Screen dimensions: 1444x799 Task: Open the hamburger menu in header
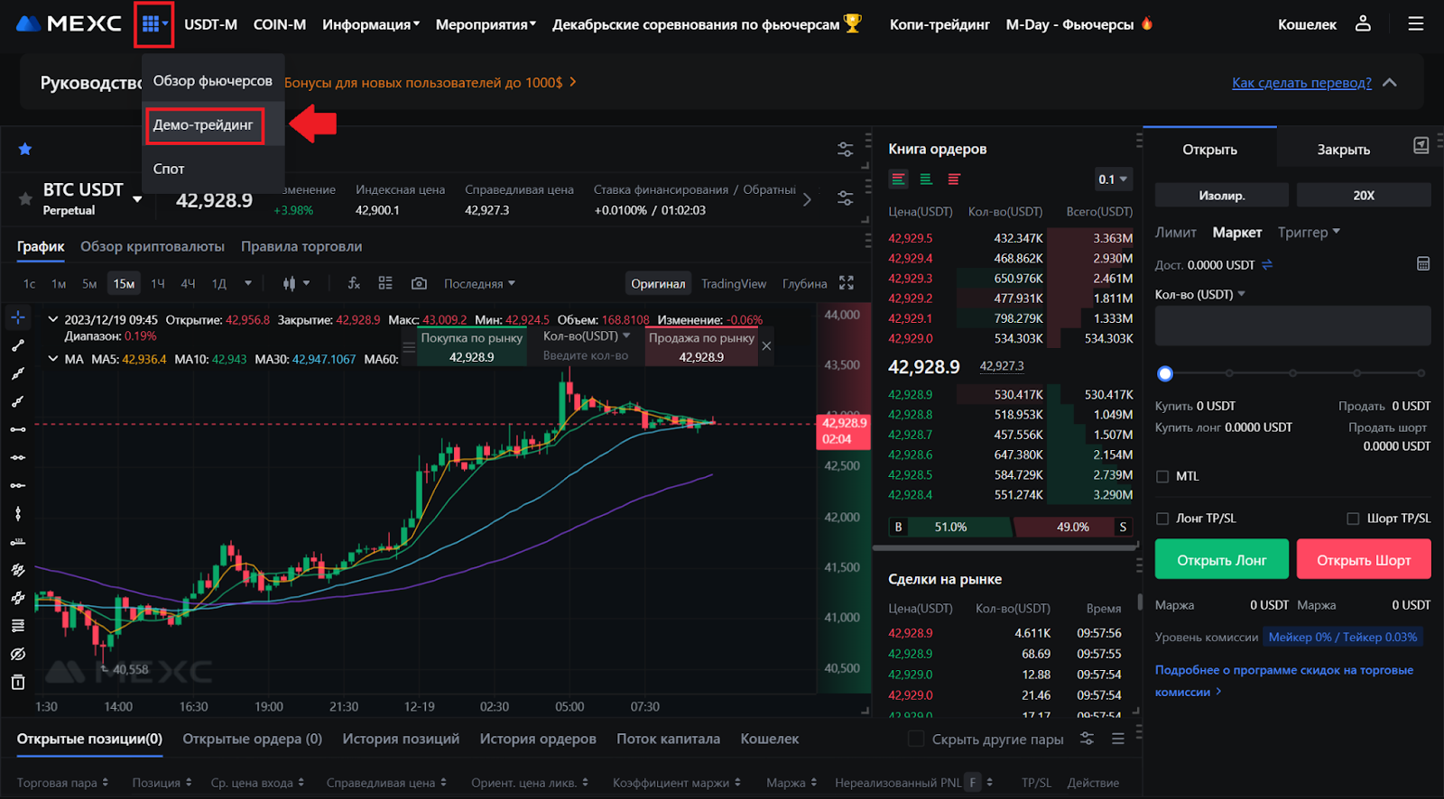tap(1415, 24)
